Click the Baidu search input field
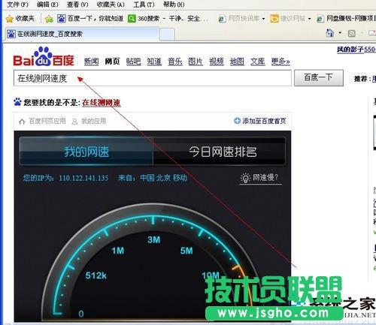 (x=153, y=78)
